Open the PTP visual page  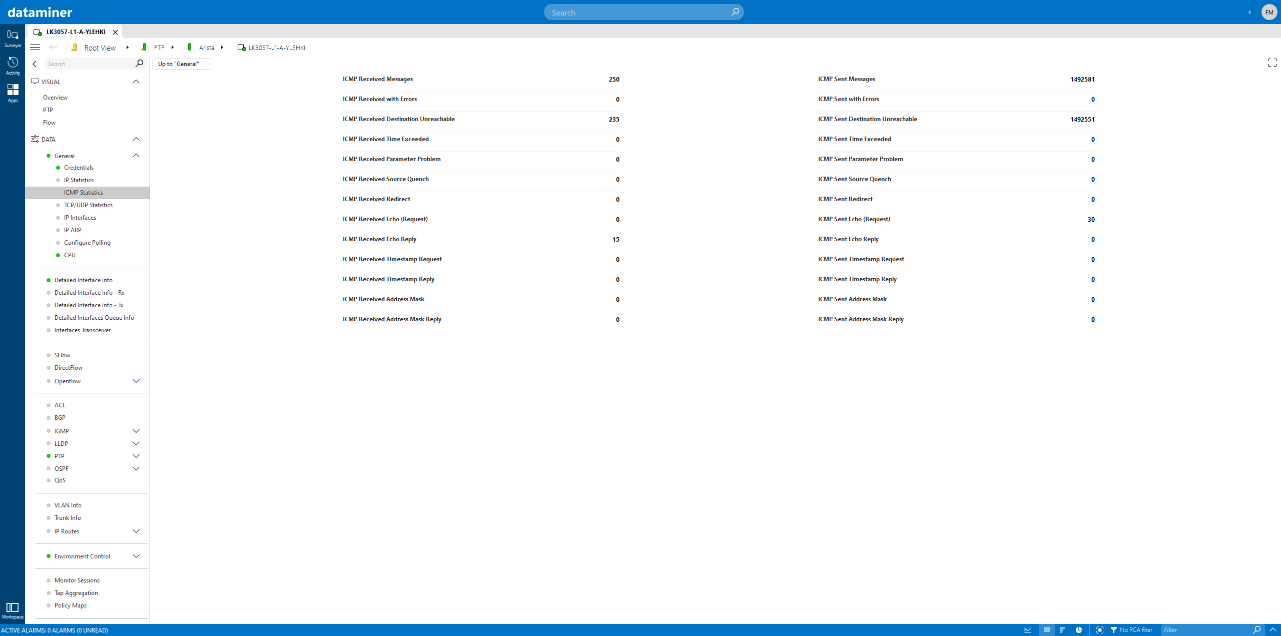pos(48,110)
